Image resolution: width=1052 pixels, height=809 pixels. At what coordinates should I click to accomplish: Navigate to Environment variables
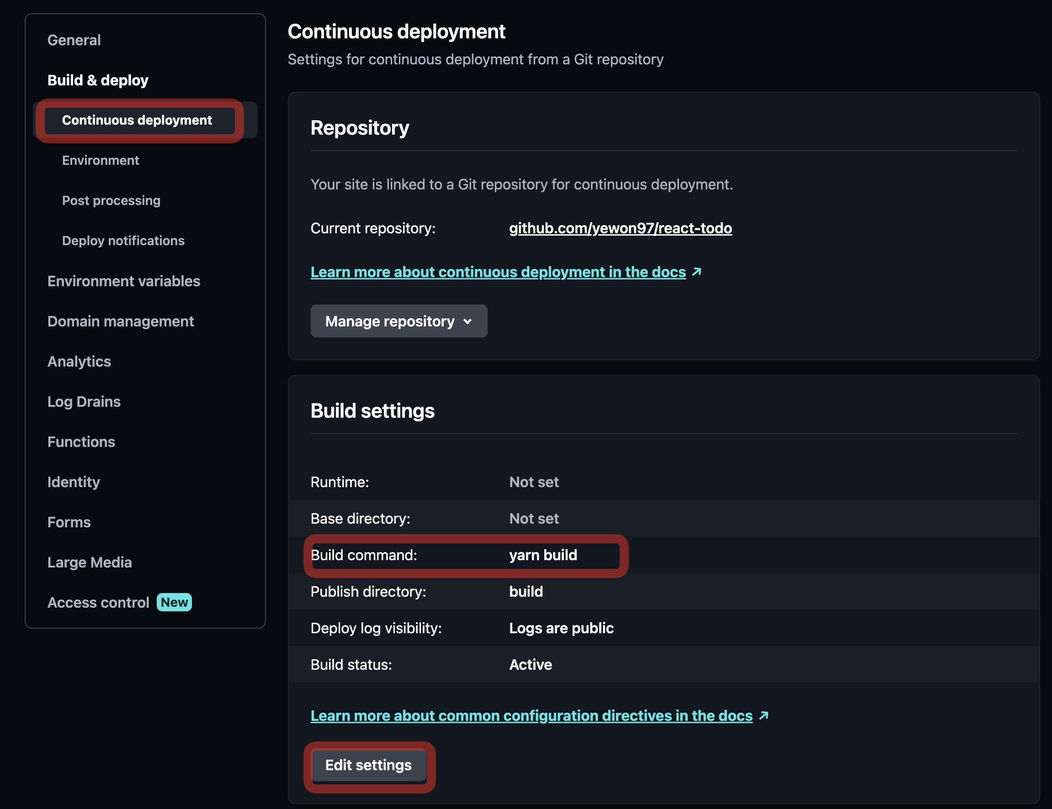coord(124,281)
